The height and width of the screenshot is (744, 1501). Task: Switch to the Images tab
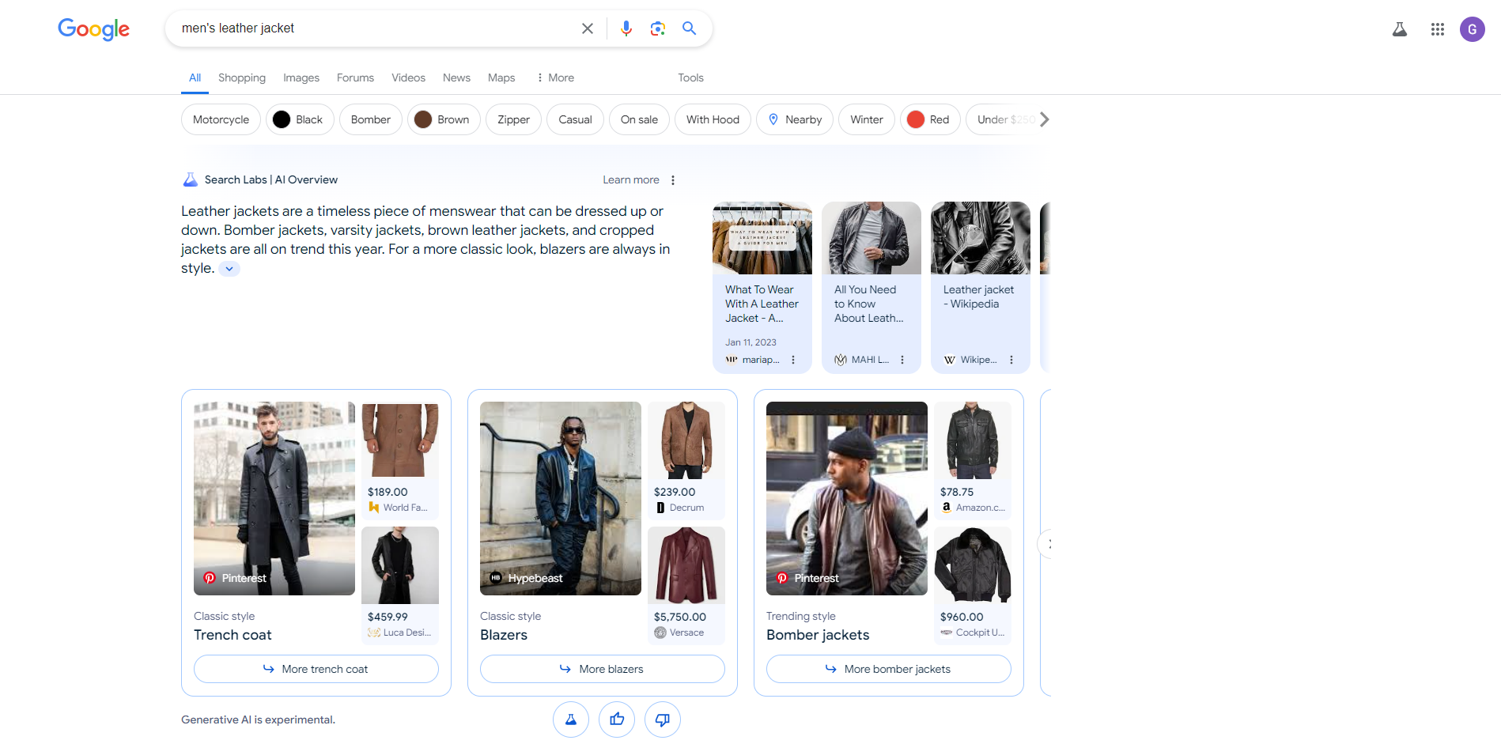[x=301, y=77]
